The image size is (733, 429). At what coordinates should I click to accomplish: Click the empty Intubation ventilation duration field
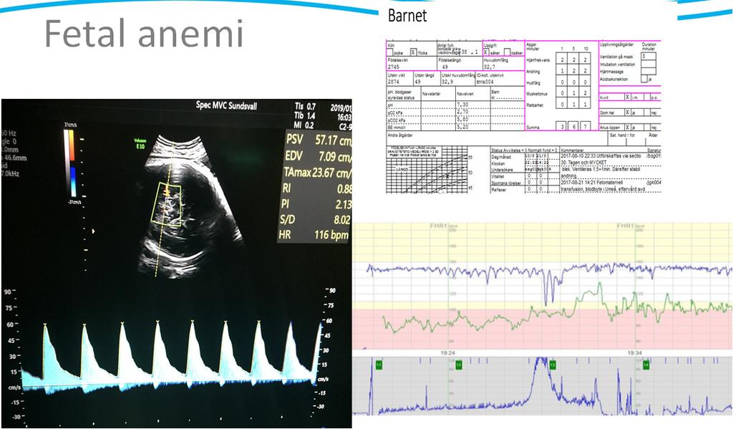coord(649,64)
